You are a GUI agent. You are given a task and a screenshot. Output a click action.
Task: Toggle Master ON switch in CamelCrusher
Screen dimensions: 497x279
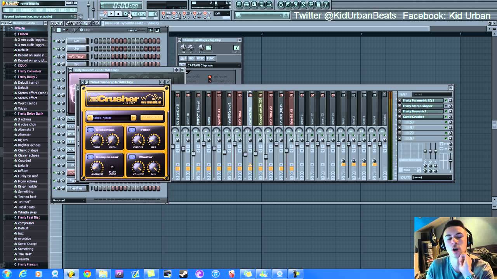[132, 157]
